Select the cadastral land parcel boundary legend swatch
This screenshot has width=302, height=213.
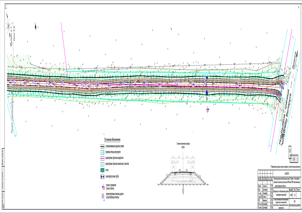103,164
